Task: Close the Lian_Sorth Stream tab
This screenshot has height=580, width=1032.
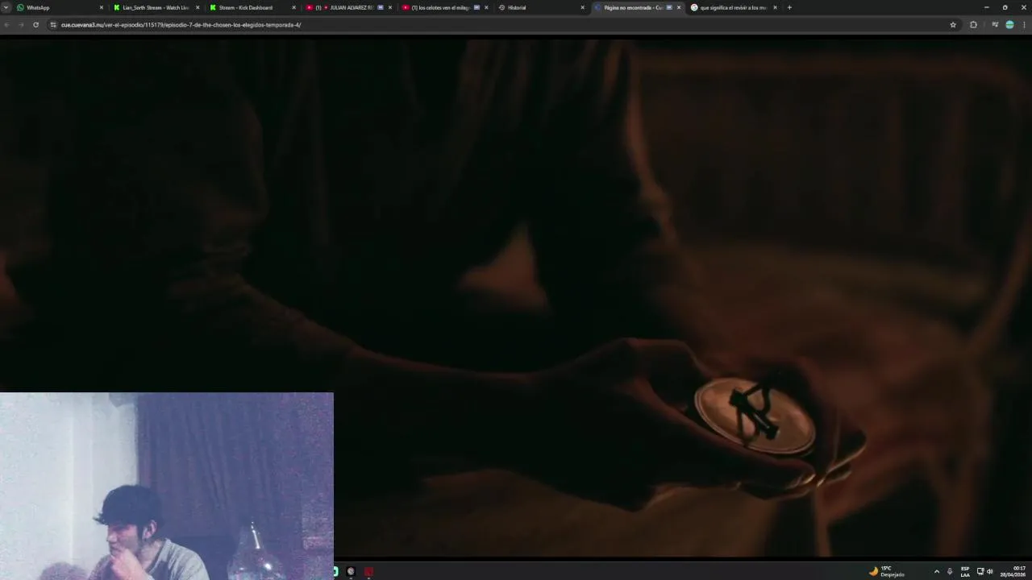Action: pos(198,7)
